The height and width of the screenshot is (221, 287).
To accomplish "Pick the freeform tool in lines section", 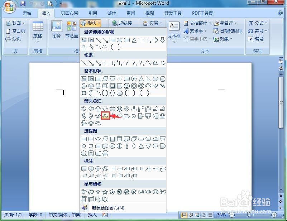I will click(156, 63).
